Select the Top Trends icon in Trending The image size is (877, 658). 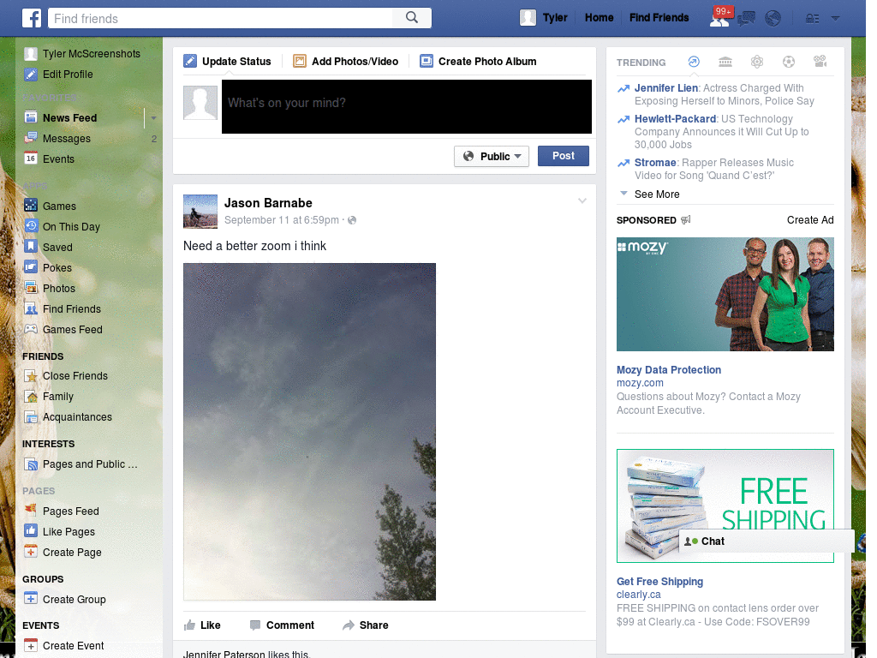694,62
